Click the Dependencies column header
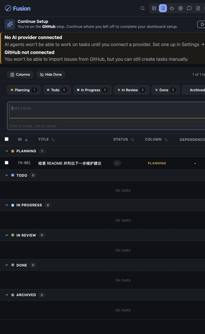 pos(192,140)
